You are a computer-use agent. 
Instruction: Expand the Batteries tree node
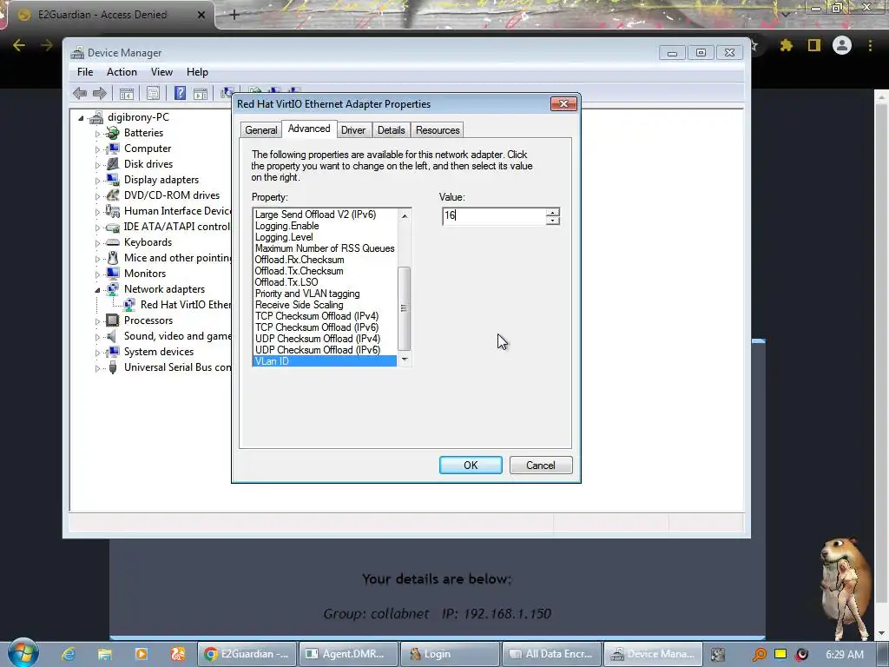97,134
